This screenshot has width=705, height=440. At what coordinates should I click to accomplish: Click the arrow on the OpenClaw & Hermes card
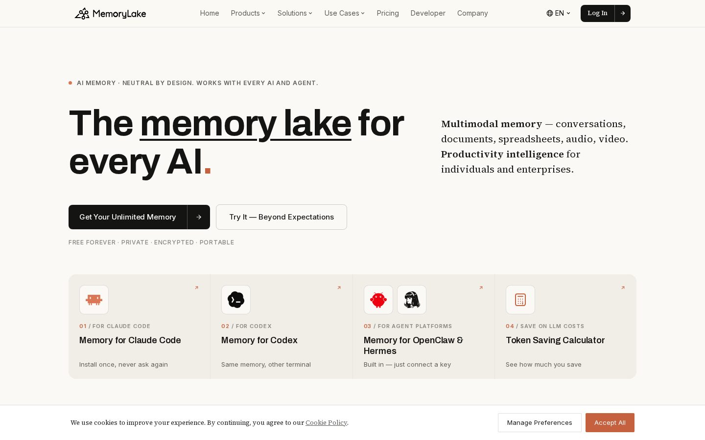(x=481, y=287)
